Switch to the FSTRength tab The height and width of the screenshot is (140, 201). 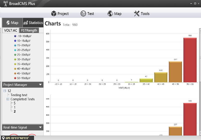[29, 30]
